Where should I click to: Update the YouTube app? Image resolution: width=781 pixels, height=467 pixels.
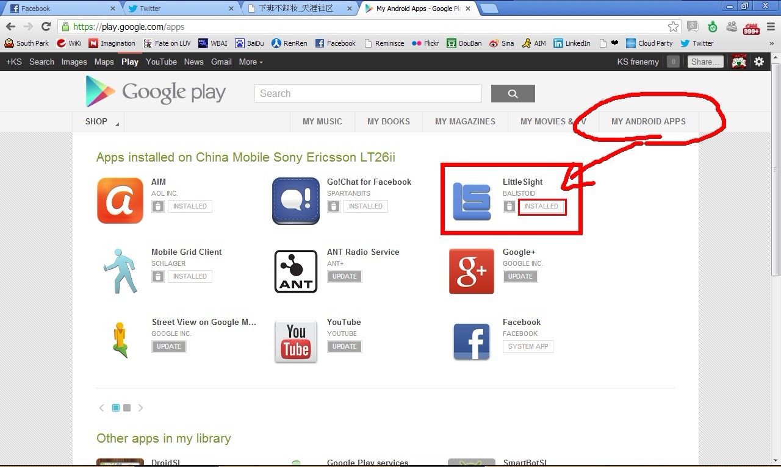pyautogui.click(x=345, y=346)
